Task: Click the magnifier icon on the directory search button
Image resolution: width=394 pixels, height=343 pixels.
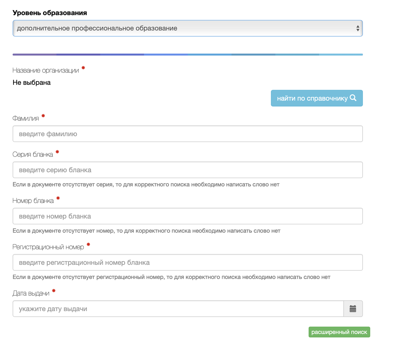Action: (353, 98)
